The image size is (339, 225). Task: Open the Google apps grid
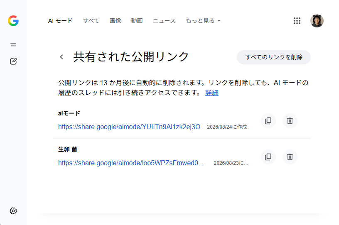[297, 21]
